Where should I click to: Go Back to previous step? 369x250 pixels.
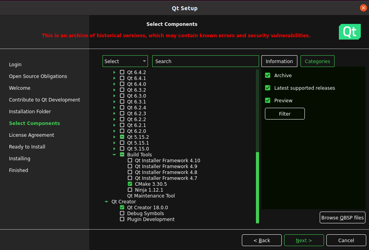(x=262, y=240)
